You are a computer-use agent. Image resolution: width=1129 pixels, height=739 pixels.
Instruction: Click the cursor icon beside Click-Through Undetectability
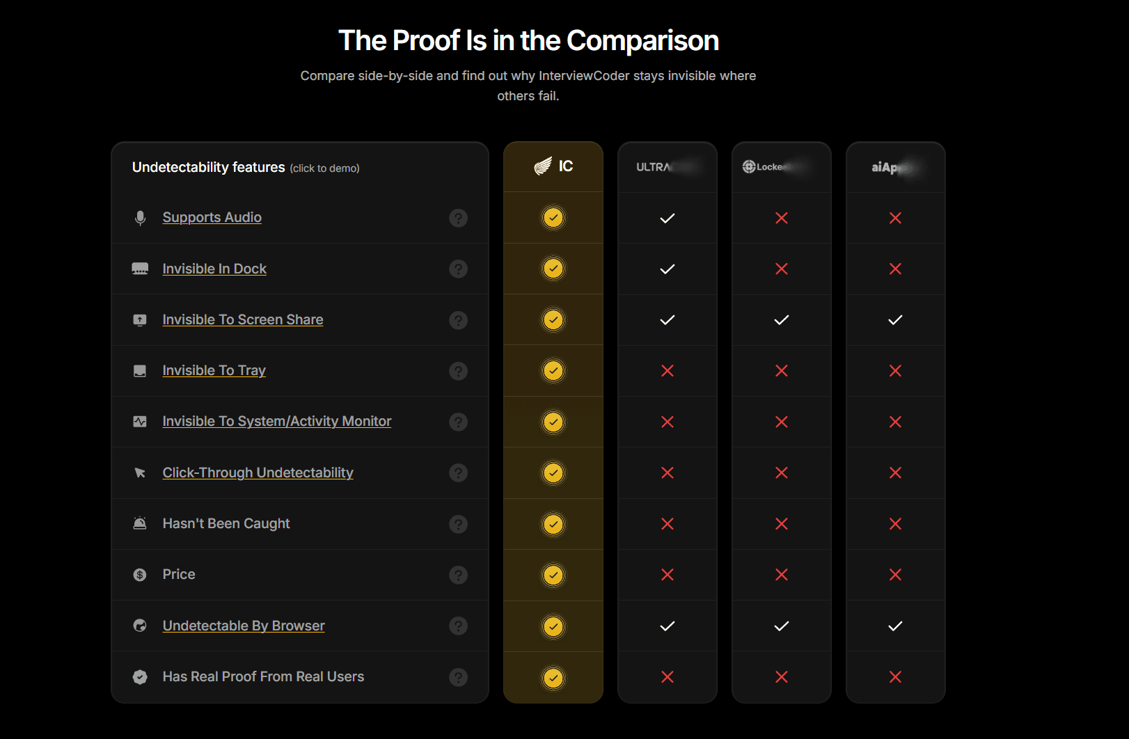coord(140,473)
